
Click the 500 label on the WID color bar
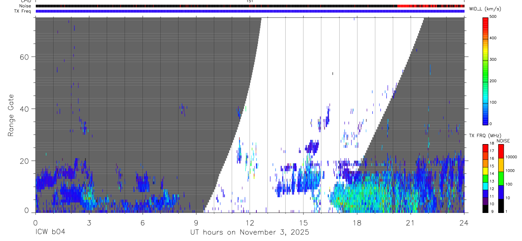pos(493,17)
